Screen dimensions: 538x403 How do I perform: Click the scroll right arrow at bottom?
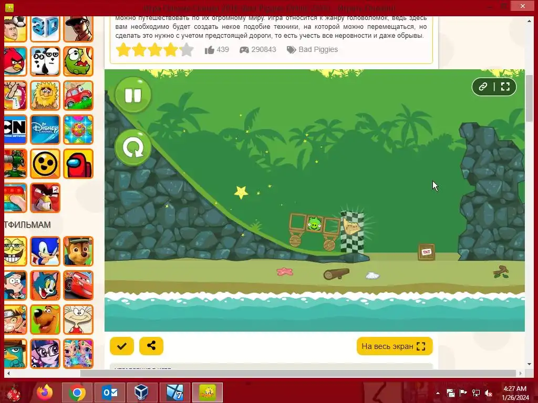(521, 373)
